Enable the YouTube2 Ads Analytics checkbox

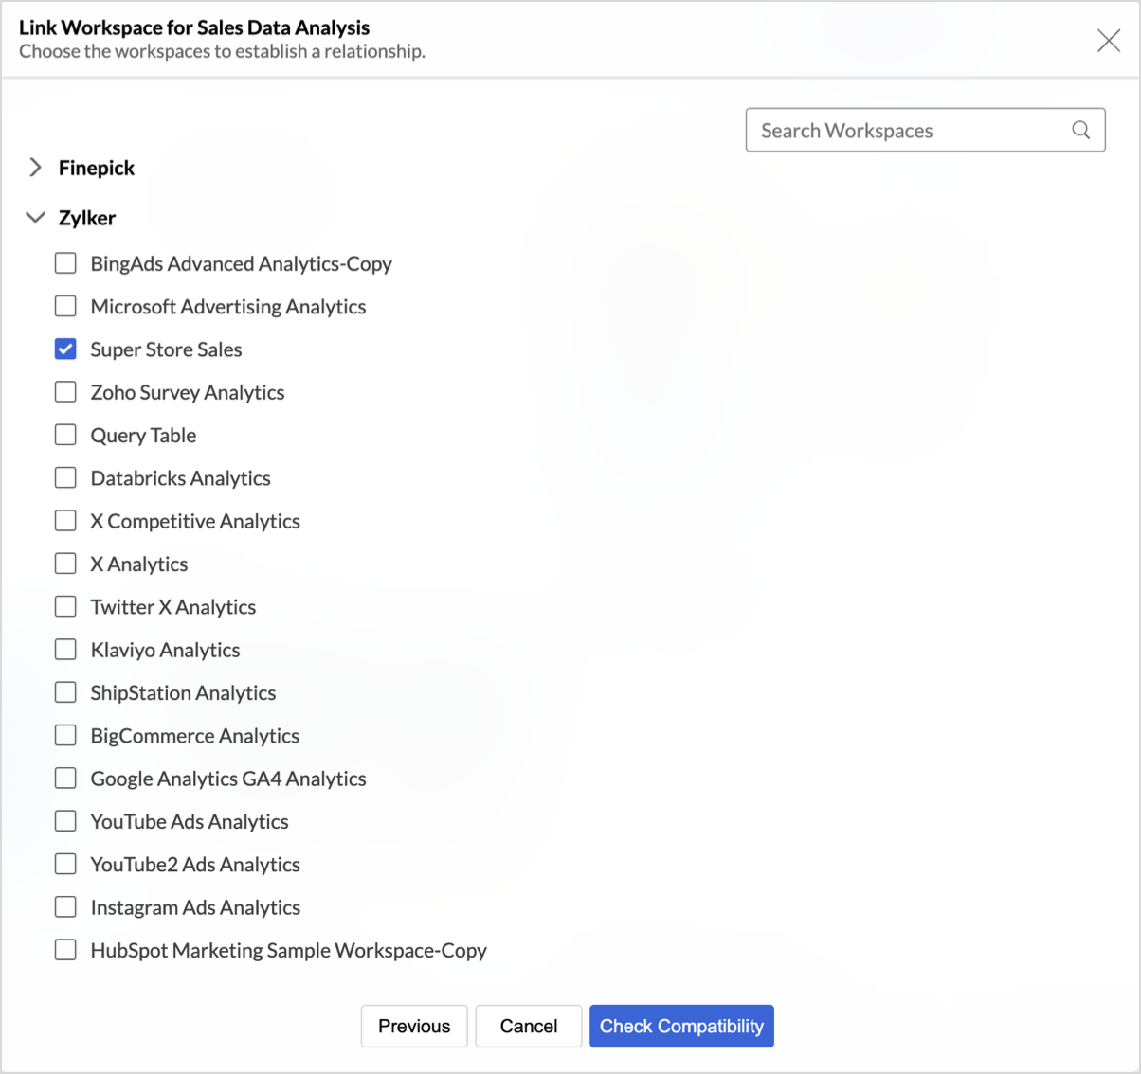click(x=65, y=864)
